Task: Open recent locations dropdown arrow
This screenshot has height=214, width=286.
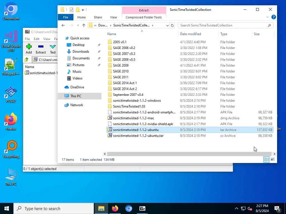Action: coord(78,25)
